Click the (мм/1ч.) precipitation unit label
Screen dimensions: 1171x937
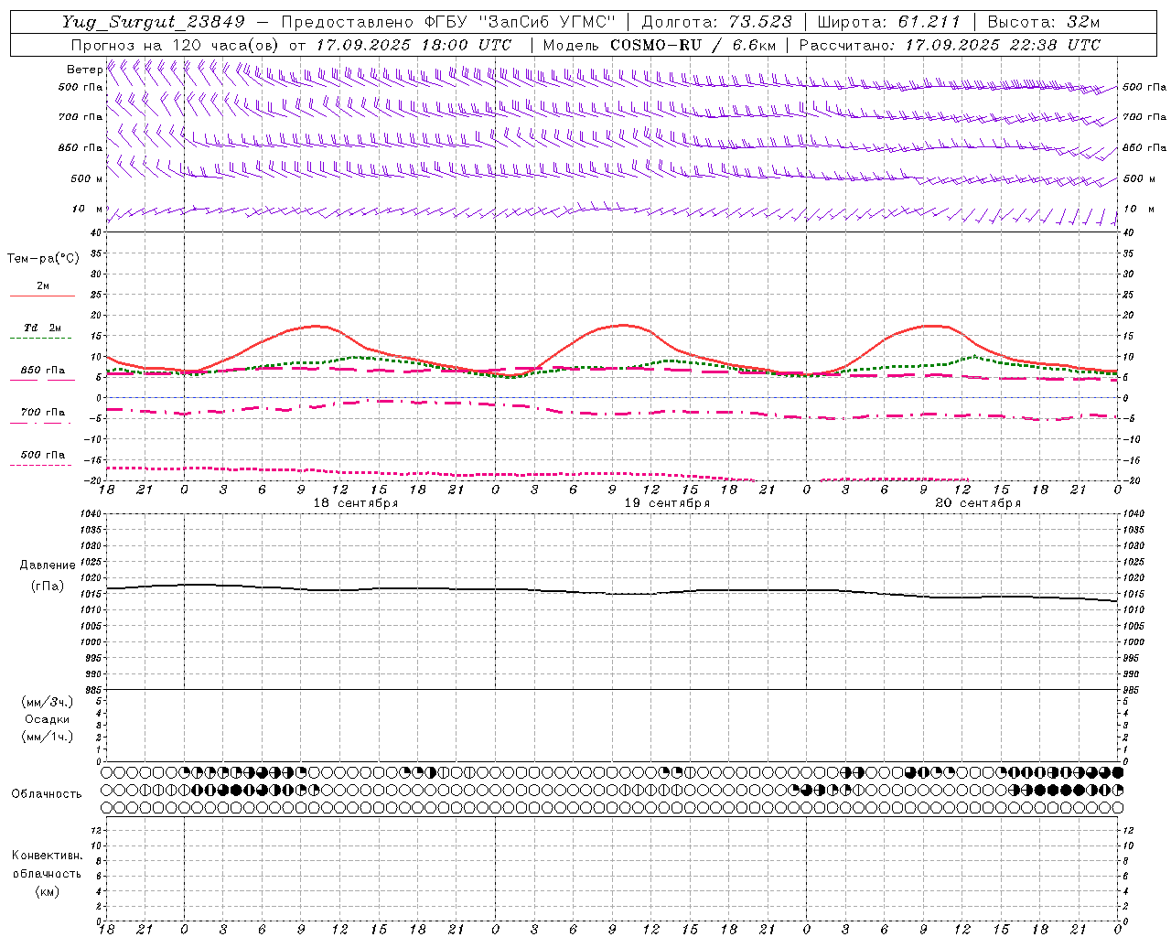click(48, 737)
